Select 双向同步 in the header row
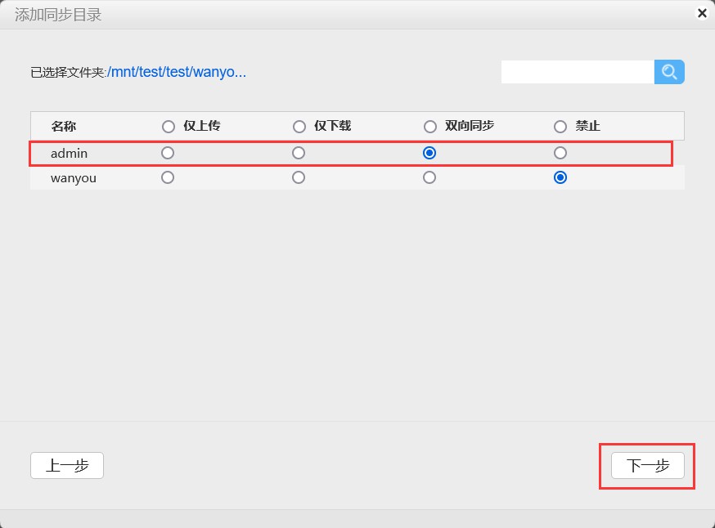715x528 pixels. [429, 126]
